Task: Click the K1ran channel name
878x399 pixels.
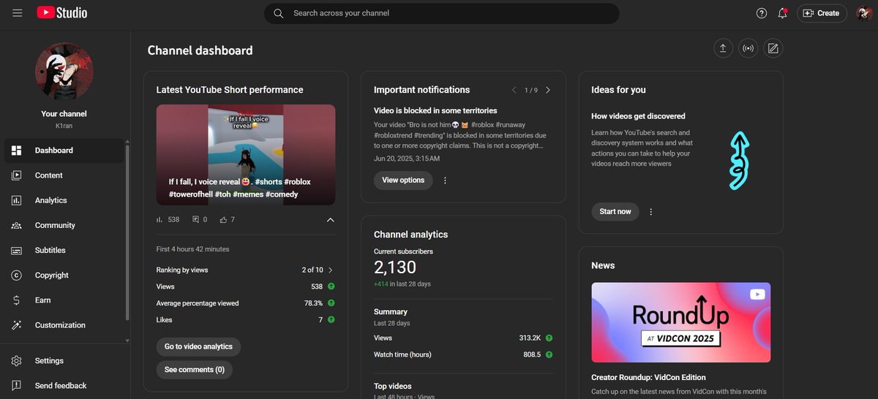Action: [x=64, y=126]
